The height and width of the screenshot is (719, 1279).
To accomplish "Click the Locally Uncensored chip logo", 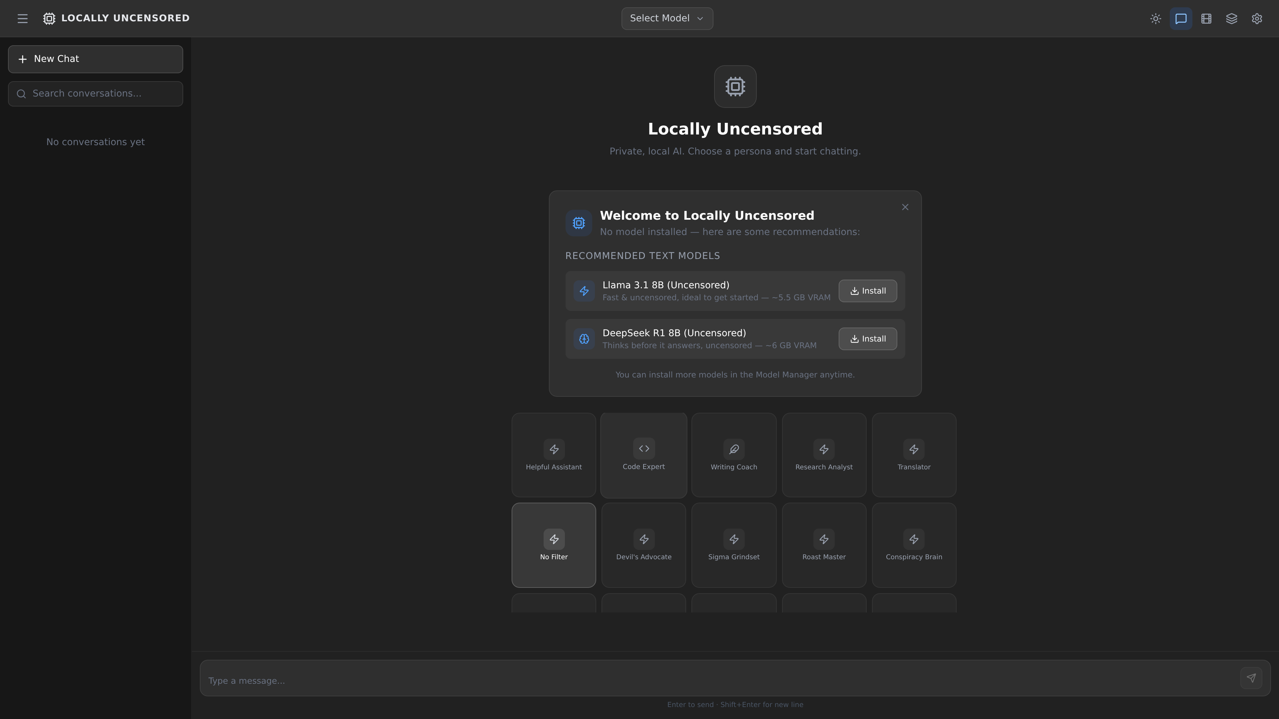I will pyautogui.click(x=49, y=18).
